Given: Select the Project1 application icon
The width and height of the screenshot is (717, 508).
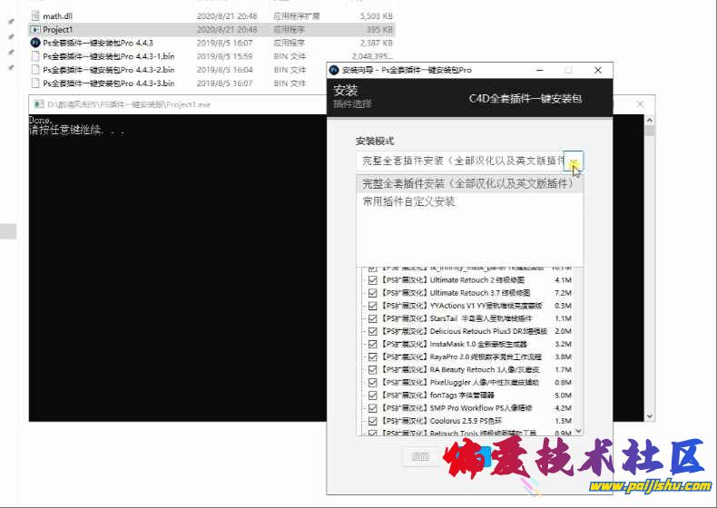Looking at the screenshot, I should [35, 29].
